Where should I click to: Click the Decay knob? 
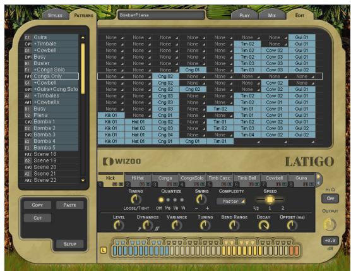263,226
